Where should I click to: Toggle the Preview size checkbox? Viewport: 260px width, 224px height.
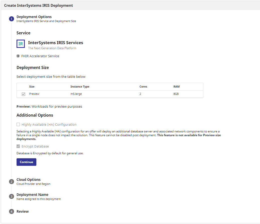point(23,94)
